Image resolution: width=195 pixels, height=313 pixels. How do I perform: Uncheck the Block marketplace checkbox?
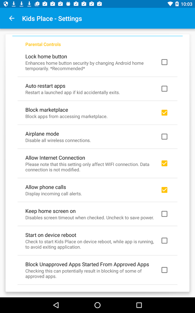[164, 113]
